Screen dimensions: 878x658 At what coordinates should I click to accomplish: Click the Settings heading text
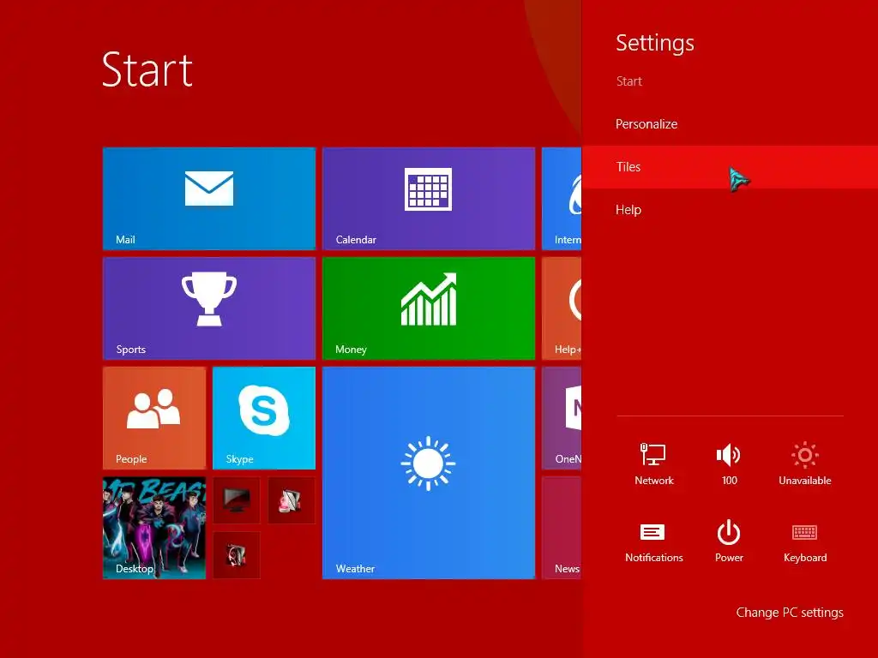(654, 44)
